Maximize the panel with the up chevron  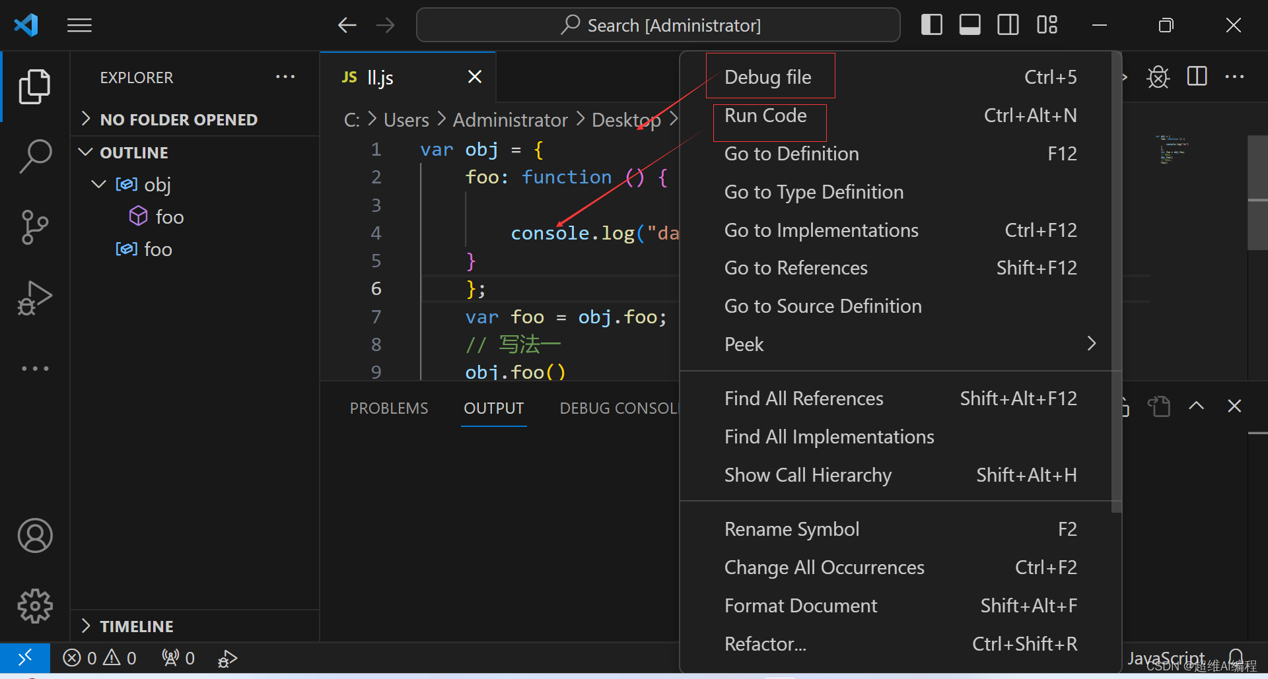(1196, 406)
